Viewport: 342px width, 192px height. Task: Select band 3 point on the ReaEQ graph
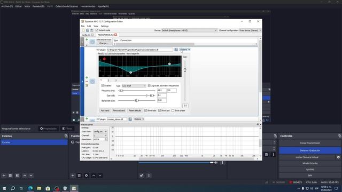[169, 64]
